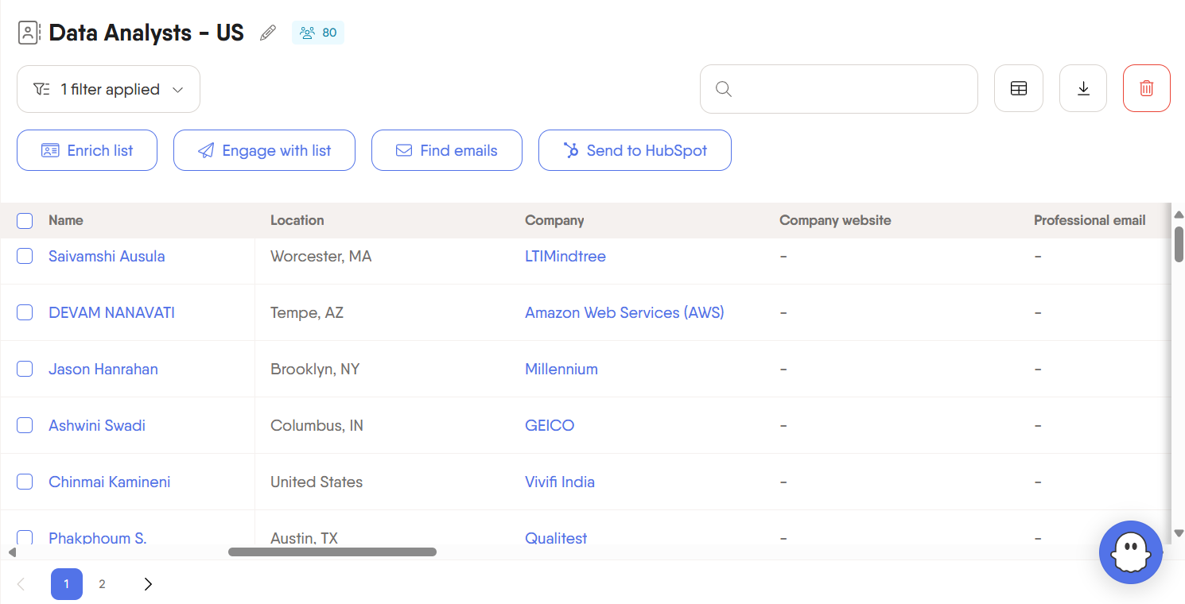This screenshot has width=1185, height=604.
Task: Open page 2 of the list
Action: point(102,584)
